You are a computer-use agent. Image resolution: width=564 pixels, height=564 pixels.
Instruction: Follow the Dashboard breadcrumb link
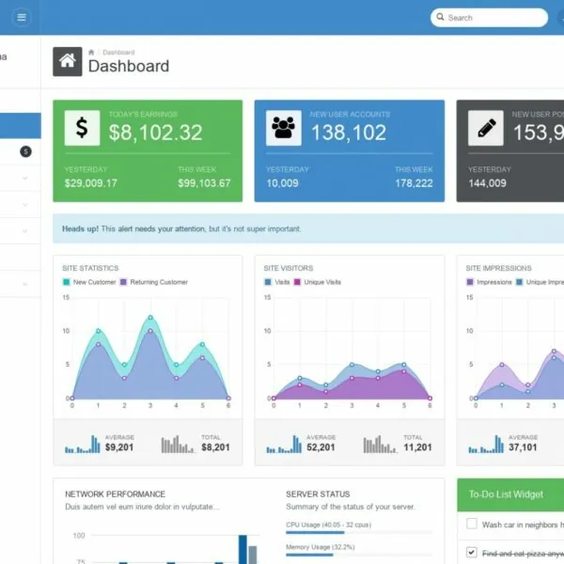118,53
